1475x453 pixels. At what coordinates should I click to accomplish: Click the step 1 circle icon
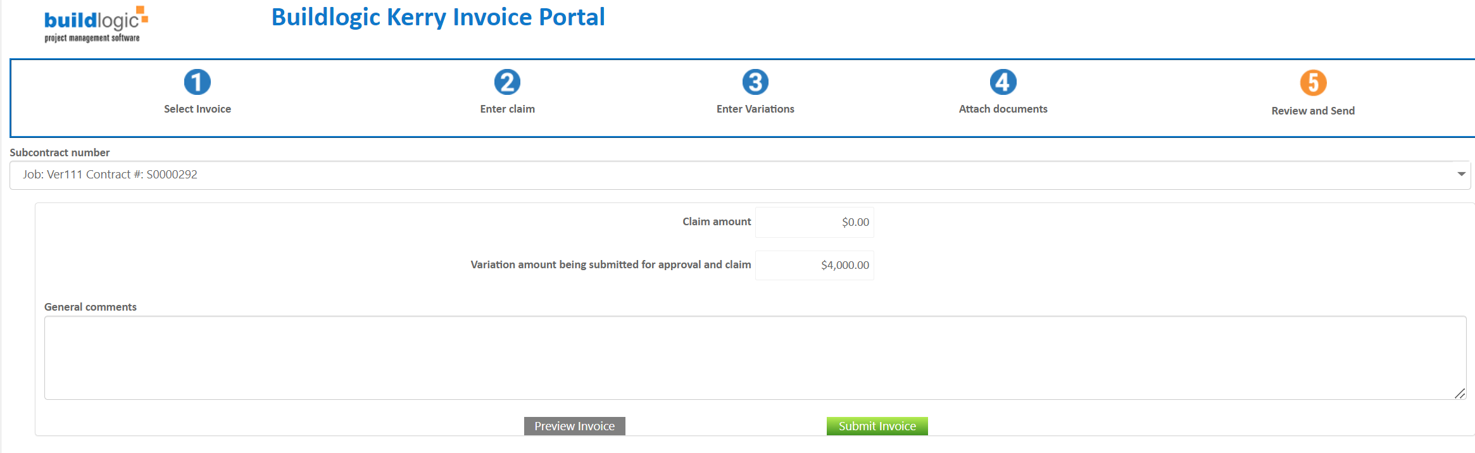pos(197,82)
